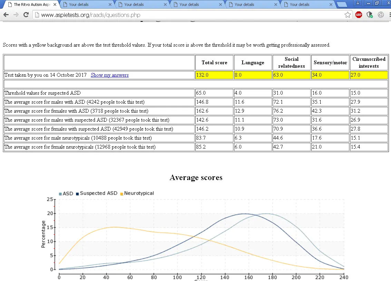The height and width of the screenshot is (281, 391).
Task: Click the Neurotypical legend color swatch
Action: (122, 194)
